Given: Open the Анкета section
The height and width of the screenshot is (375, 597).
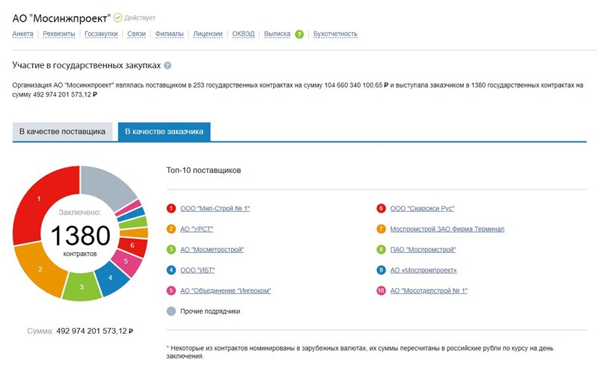Looking at the screenshot, I should click(x=23, y=34).
